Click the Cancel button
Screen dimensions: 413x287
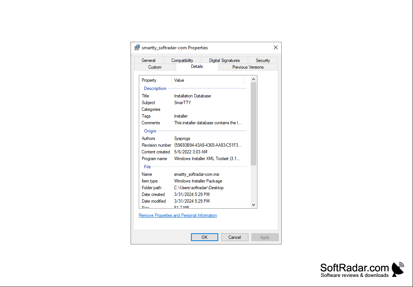pos(235,237)
